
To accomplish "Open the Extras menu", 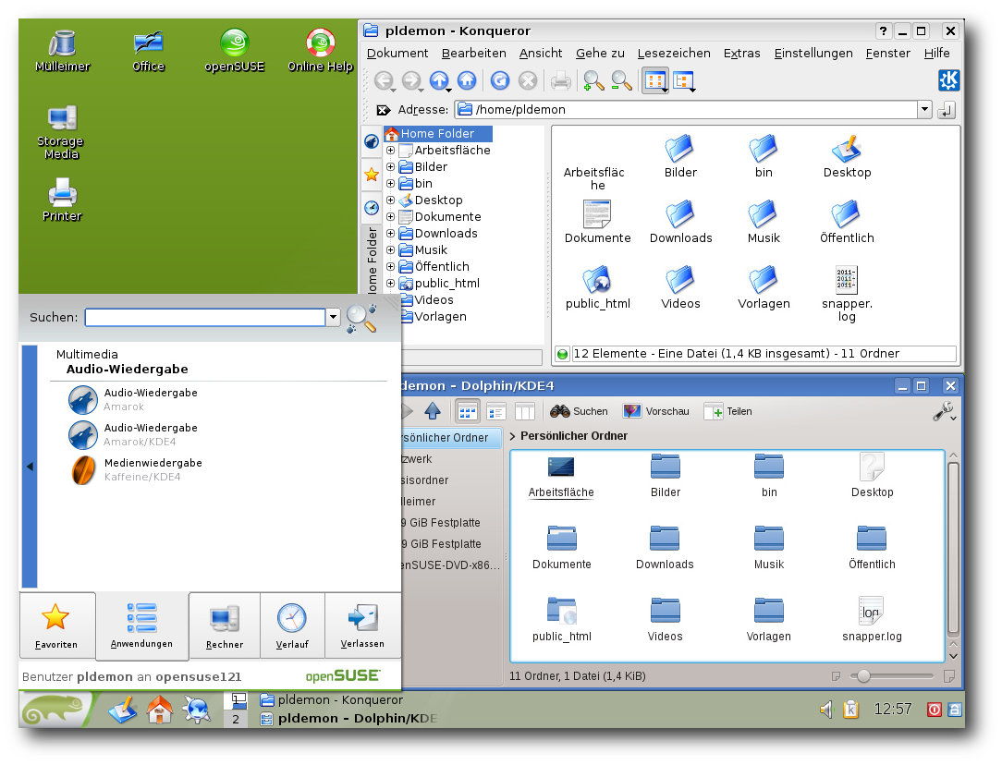I will pos(741,53).
